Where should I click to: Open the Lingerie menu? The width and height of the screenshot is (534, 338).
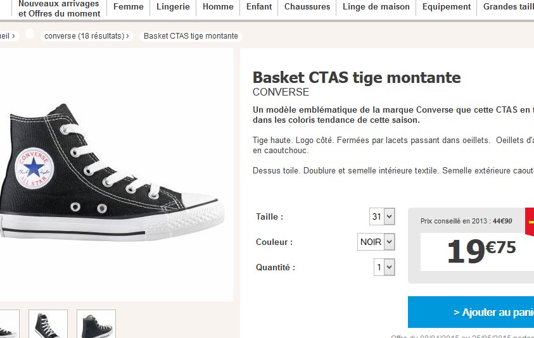(173, 7)
